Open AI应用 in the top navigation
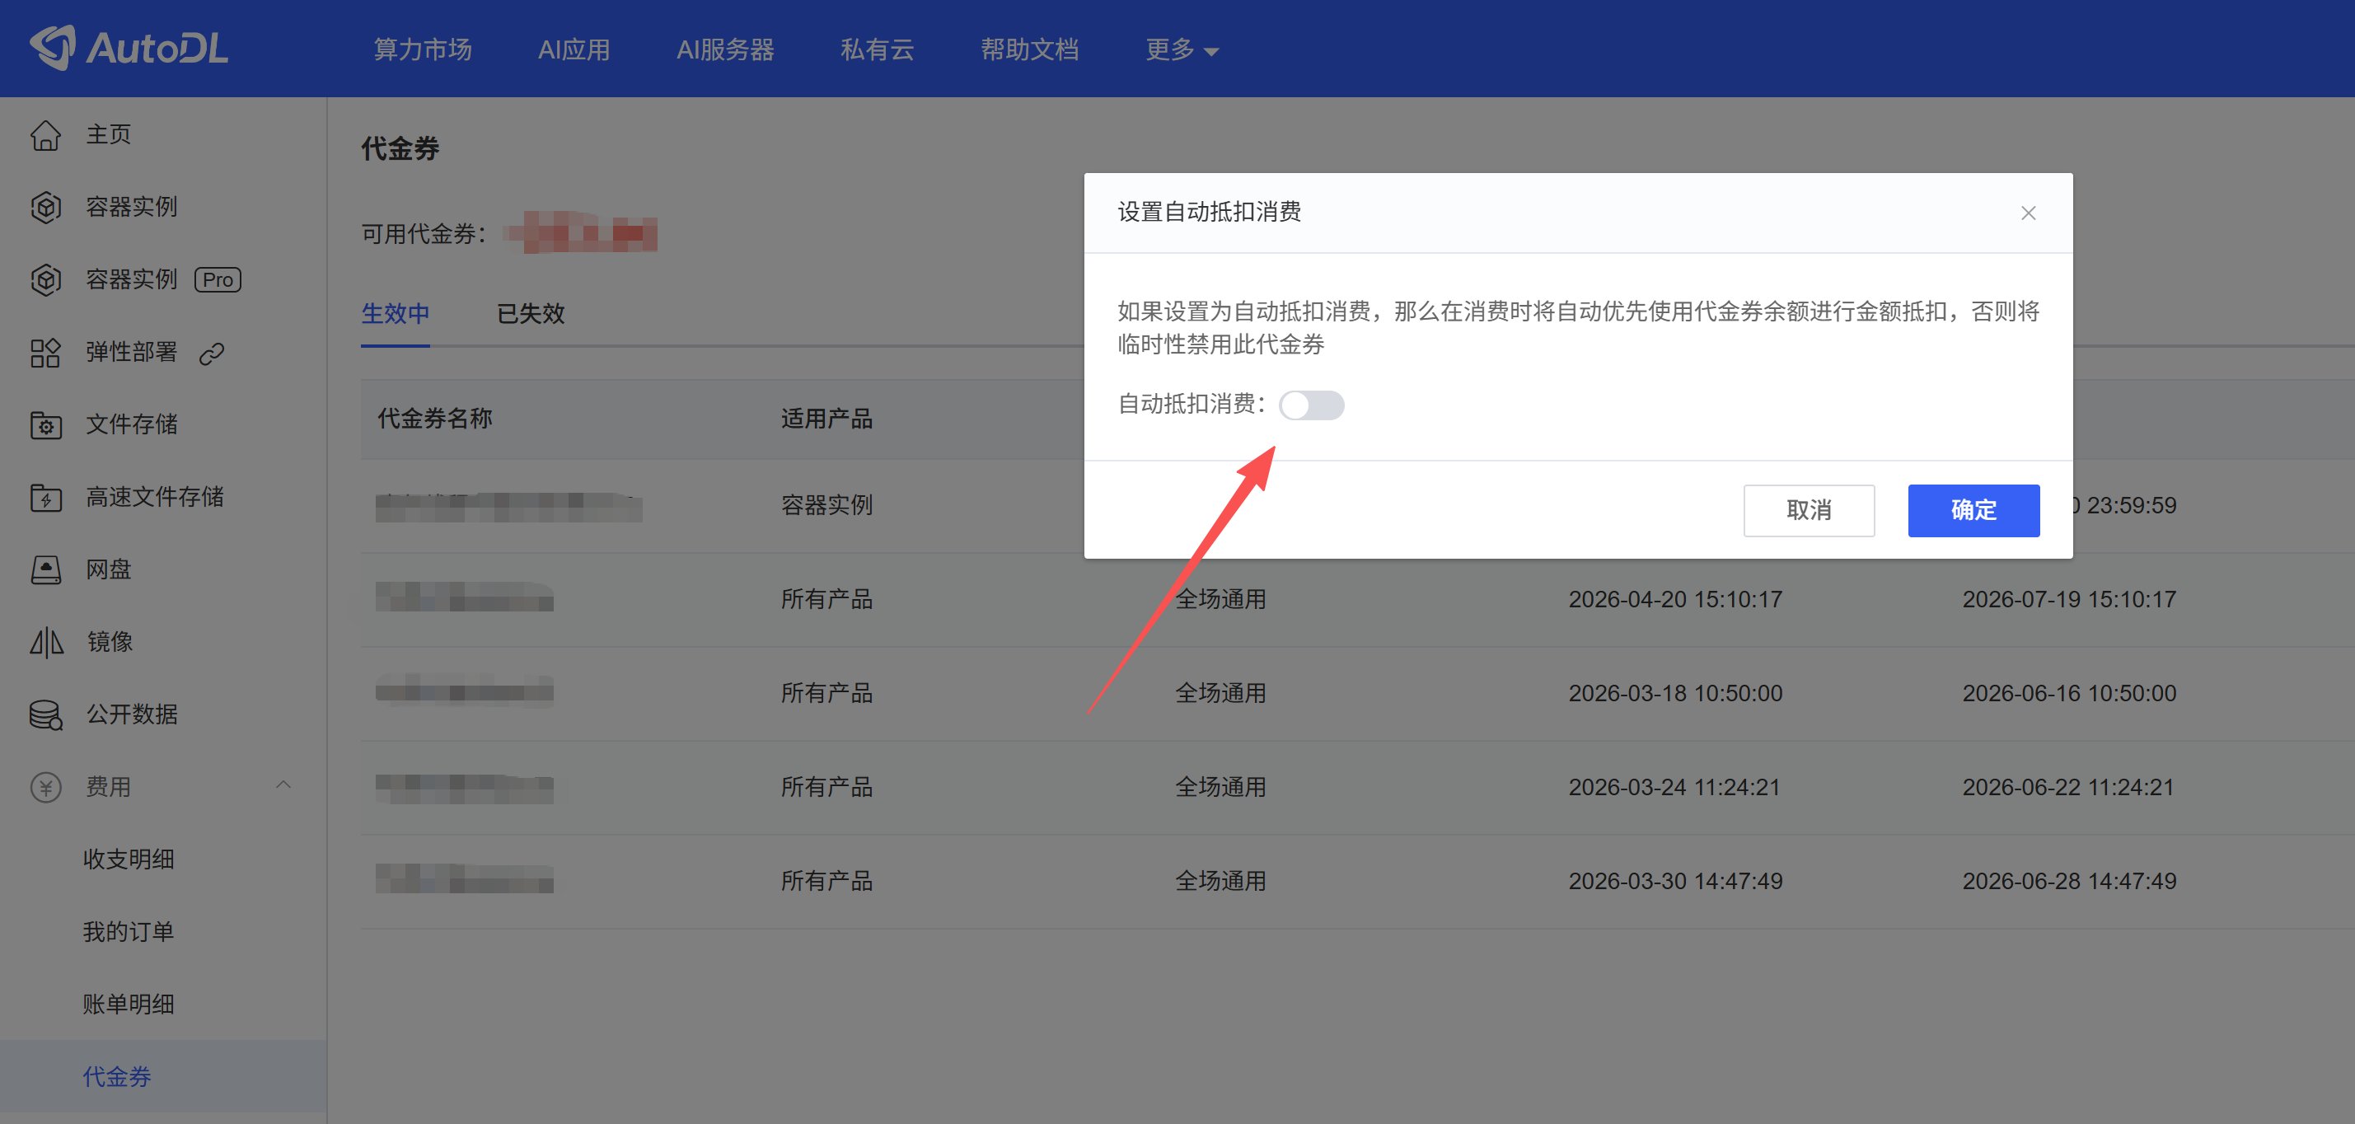Viewport: 2355px width, 1124px height. 574,49
